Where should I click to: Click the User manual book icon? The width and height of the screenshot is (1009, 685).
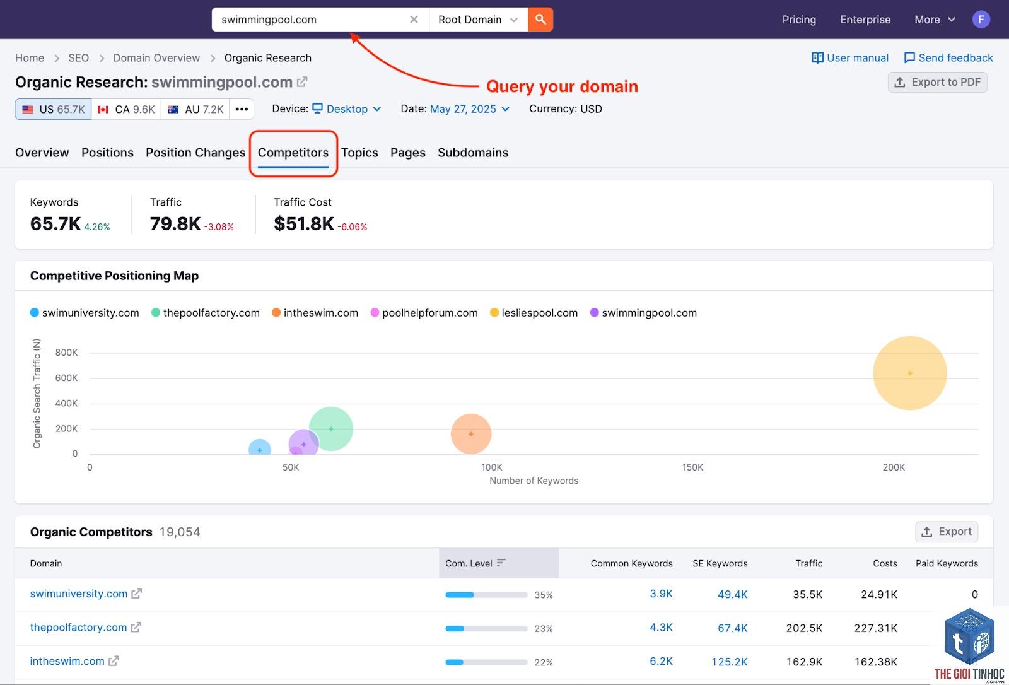tap(817, 58)
